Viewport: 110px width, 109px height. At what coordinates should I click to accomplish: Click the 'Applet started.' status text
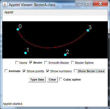click(x=13, y=104)
